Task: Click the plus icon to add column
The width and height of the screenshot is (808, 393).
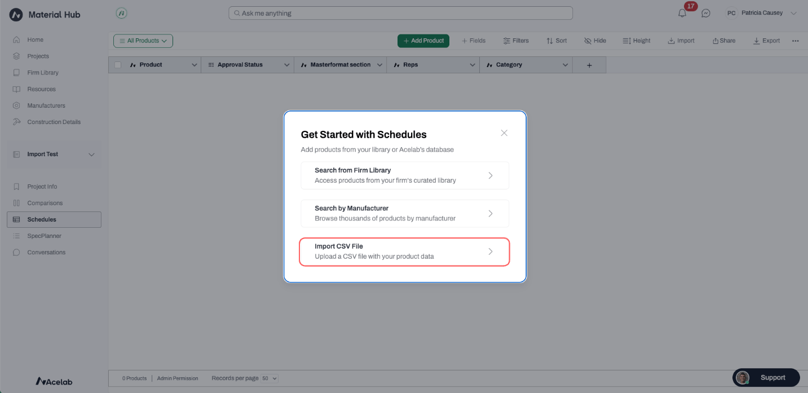Action: point(589,65)
